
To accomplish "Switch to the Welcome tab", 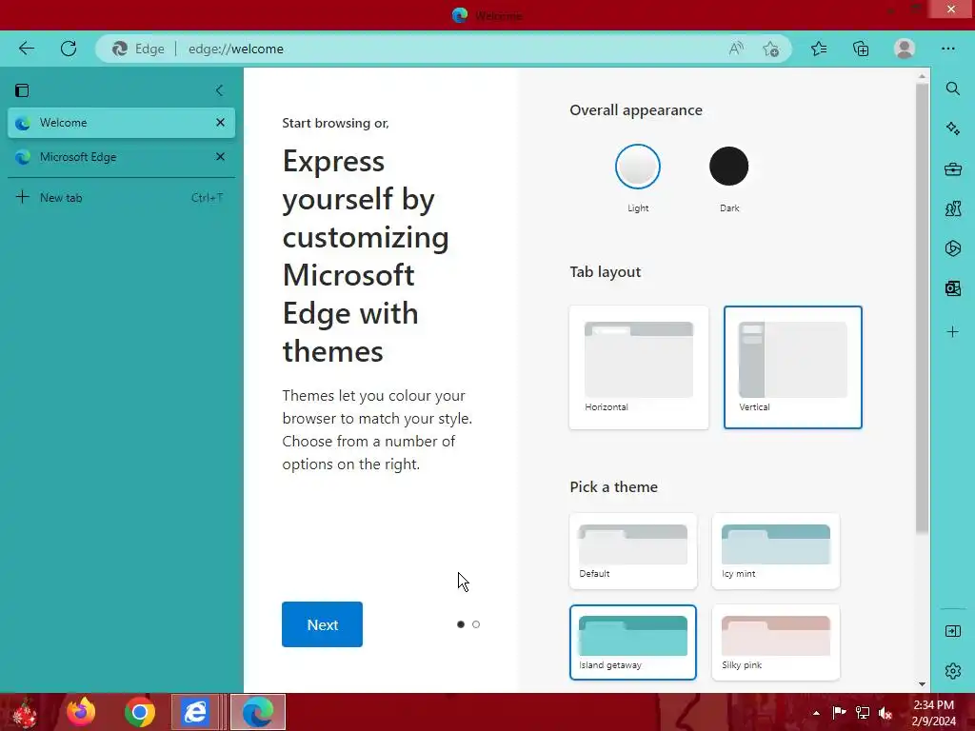I will point(121,123).
